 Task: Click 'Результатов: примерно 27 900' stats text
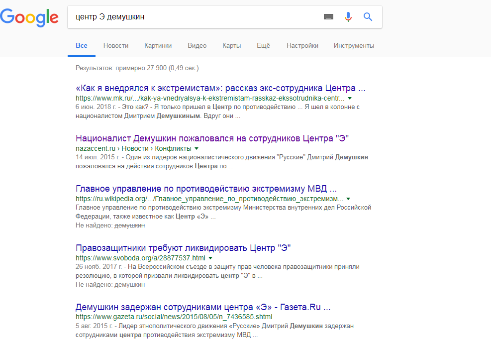(137, 68)
